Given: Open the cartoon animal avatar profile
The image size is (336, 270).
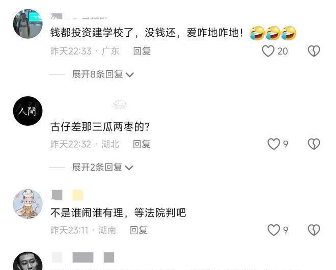Looking at the screenshot, I should pos(28,204).
